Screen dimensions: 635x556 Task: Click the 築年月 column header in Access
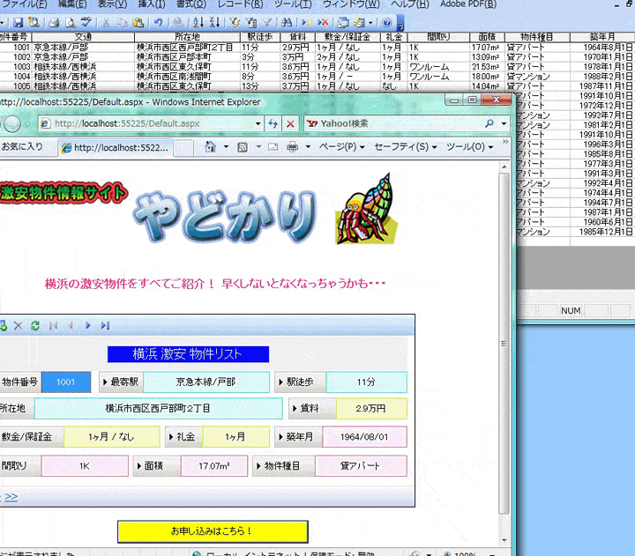[x=602, y=37]
